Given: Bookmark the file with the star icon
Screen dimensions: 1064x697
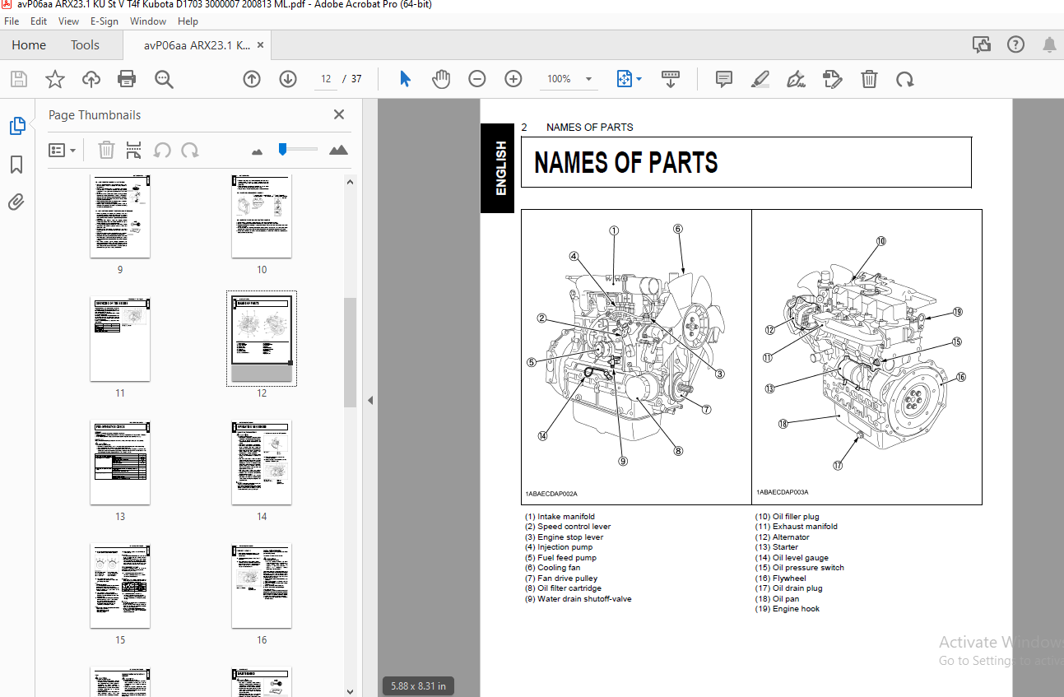Looking at the screenshot, I should tap(55, 79).
